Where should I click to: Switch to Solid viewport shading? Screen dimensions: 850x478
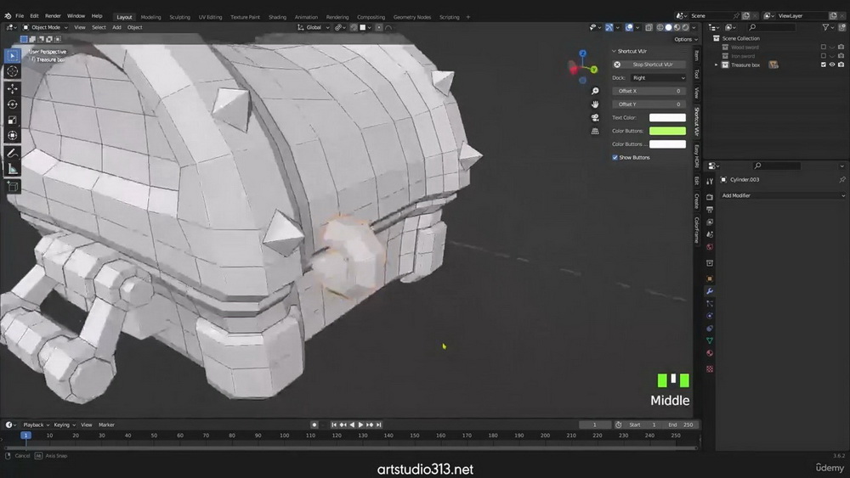tap(668, 28)
